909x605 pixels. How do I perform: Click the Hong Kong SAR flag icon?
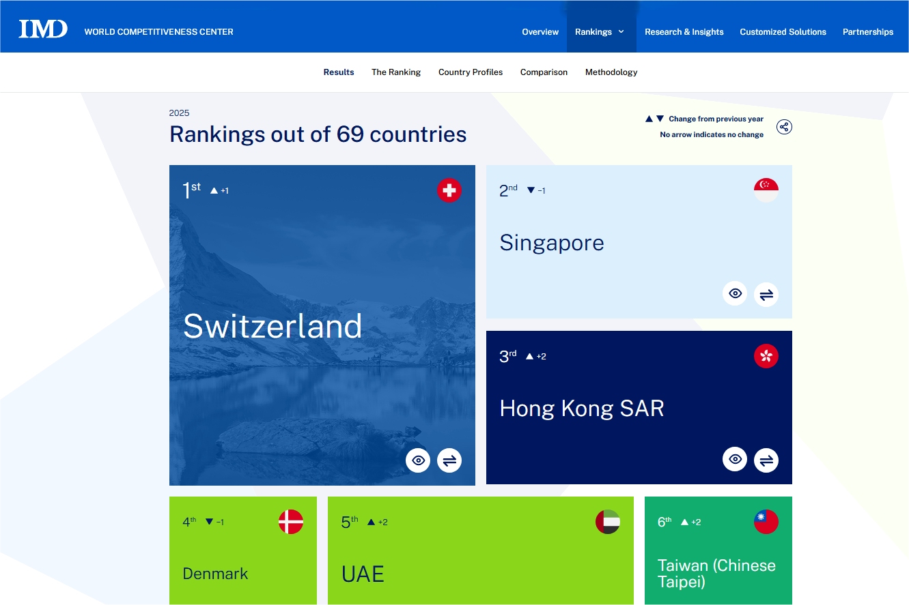click(x=766, y=356)
